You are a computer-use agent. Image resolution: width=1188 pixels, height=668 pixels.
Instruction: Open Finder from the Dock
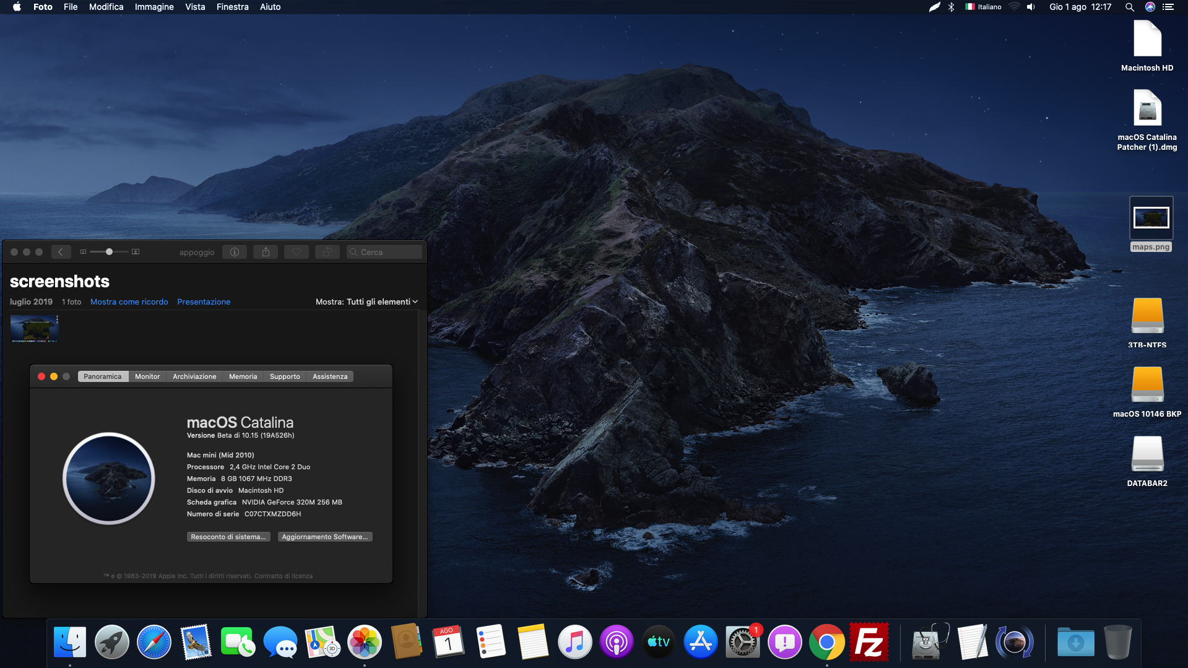[x=70, y=642]
